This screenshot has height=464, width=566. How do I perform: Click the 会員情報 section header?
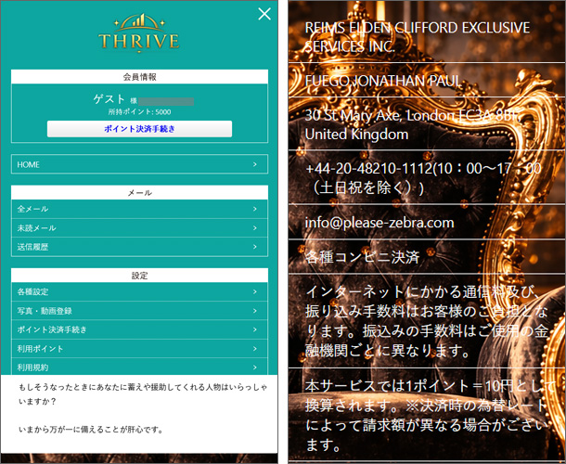pos(139,76)
